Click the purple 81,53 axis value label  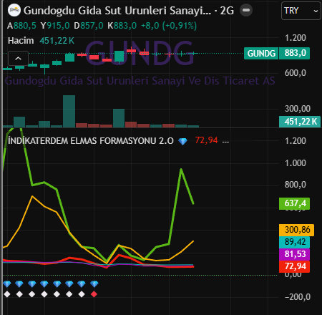[x=294, y=254]
